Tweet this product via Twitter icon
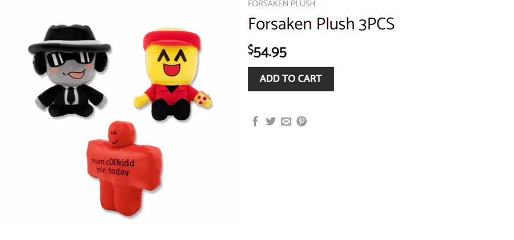Viewport: 514px width, 240px height. 271,121
